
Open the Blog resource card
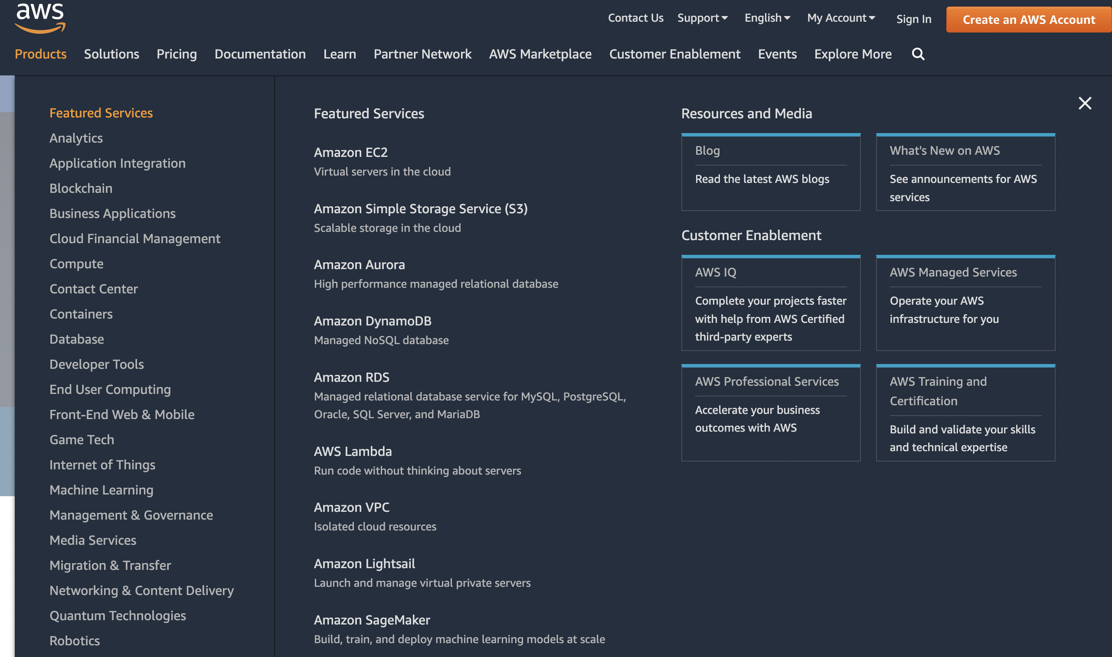tap(770, 172)
